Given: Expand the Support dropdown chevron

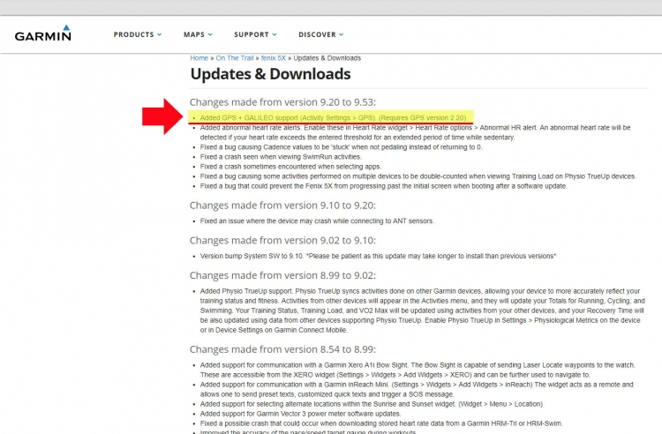Looking at the screenshot, I should pyautogui.click(x=275, y=34).
